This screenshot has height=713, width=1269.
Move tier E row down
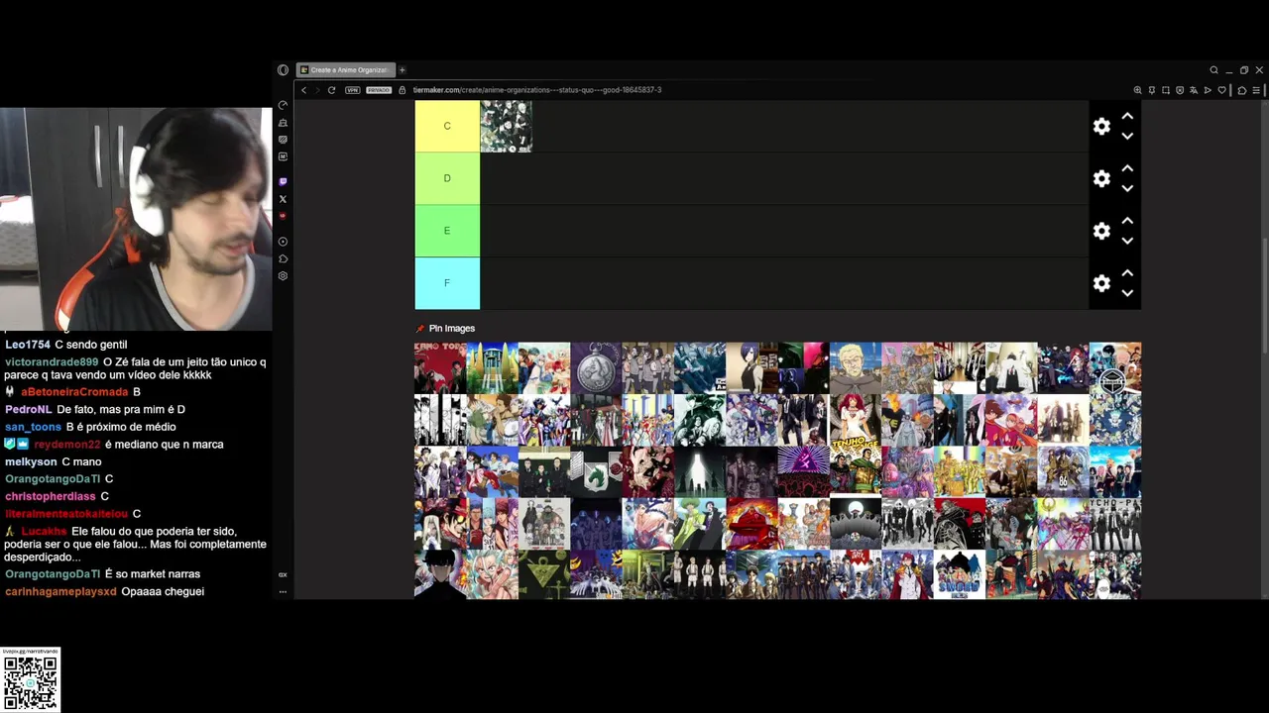tap(1127, 241)
